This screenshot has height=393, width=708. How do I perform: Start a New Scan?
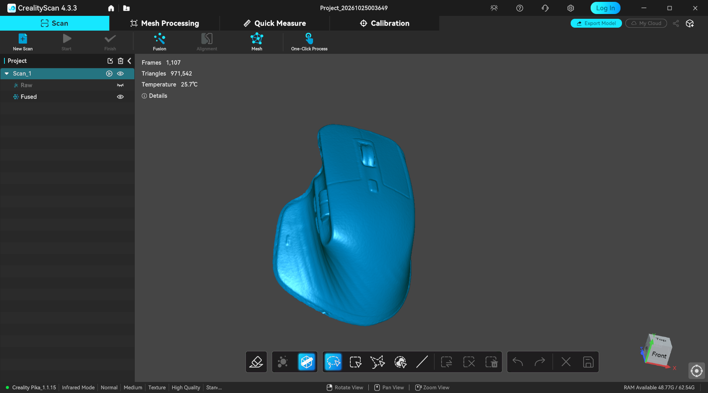coord(23,42)
